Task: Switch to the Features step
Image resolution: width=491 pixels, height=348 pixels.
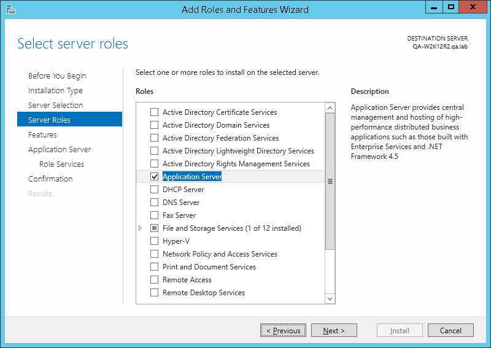Action: pos(42,135)
